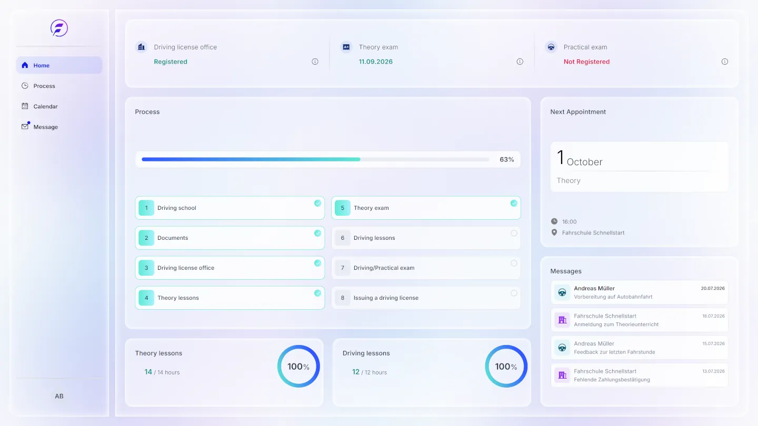758x426 pixels.
Task: Click the 11.09.2026 theory exam date
Action: click(x=376, y=62)
